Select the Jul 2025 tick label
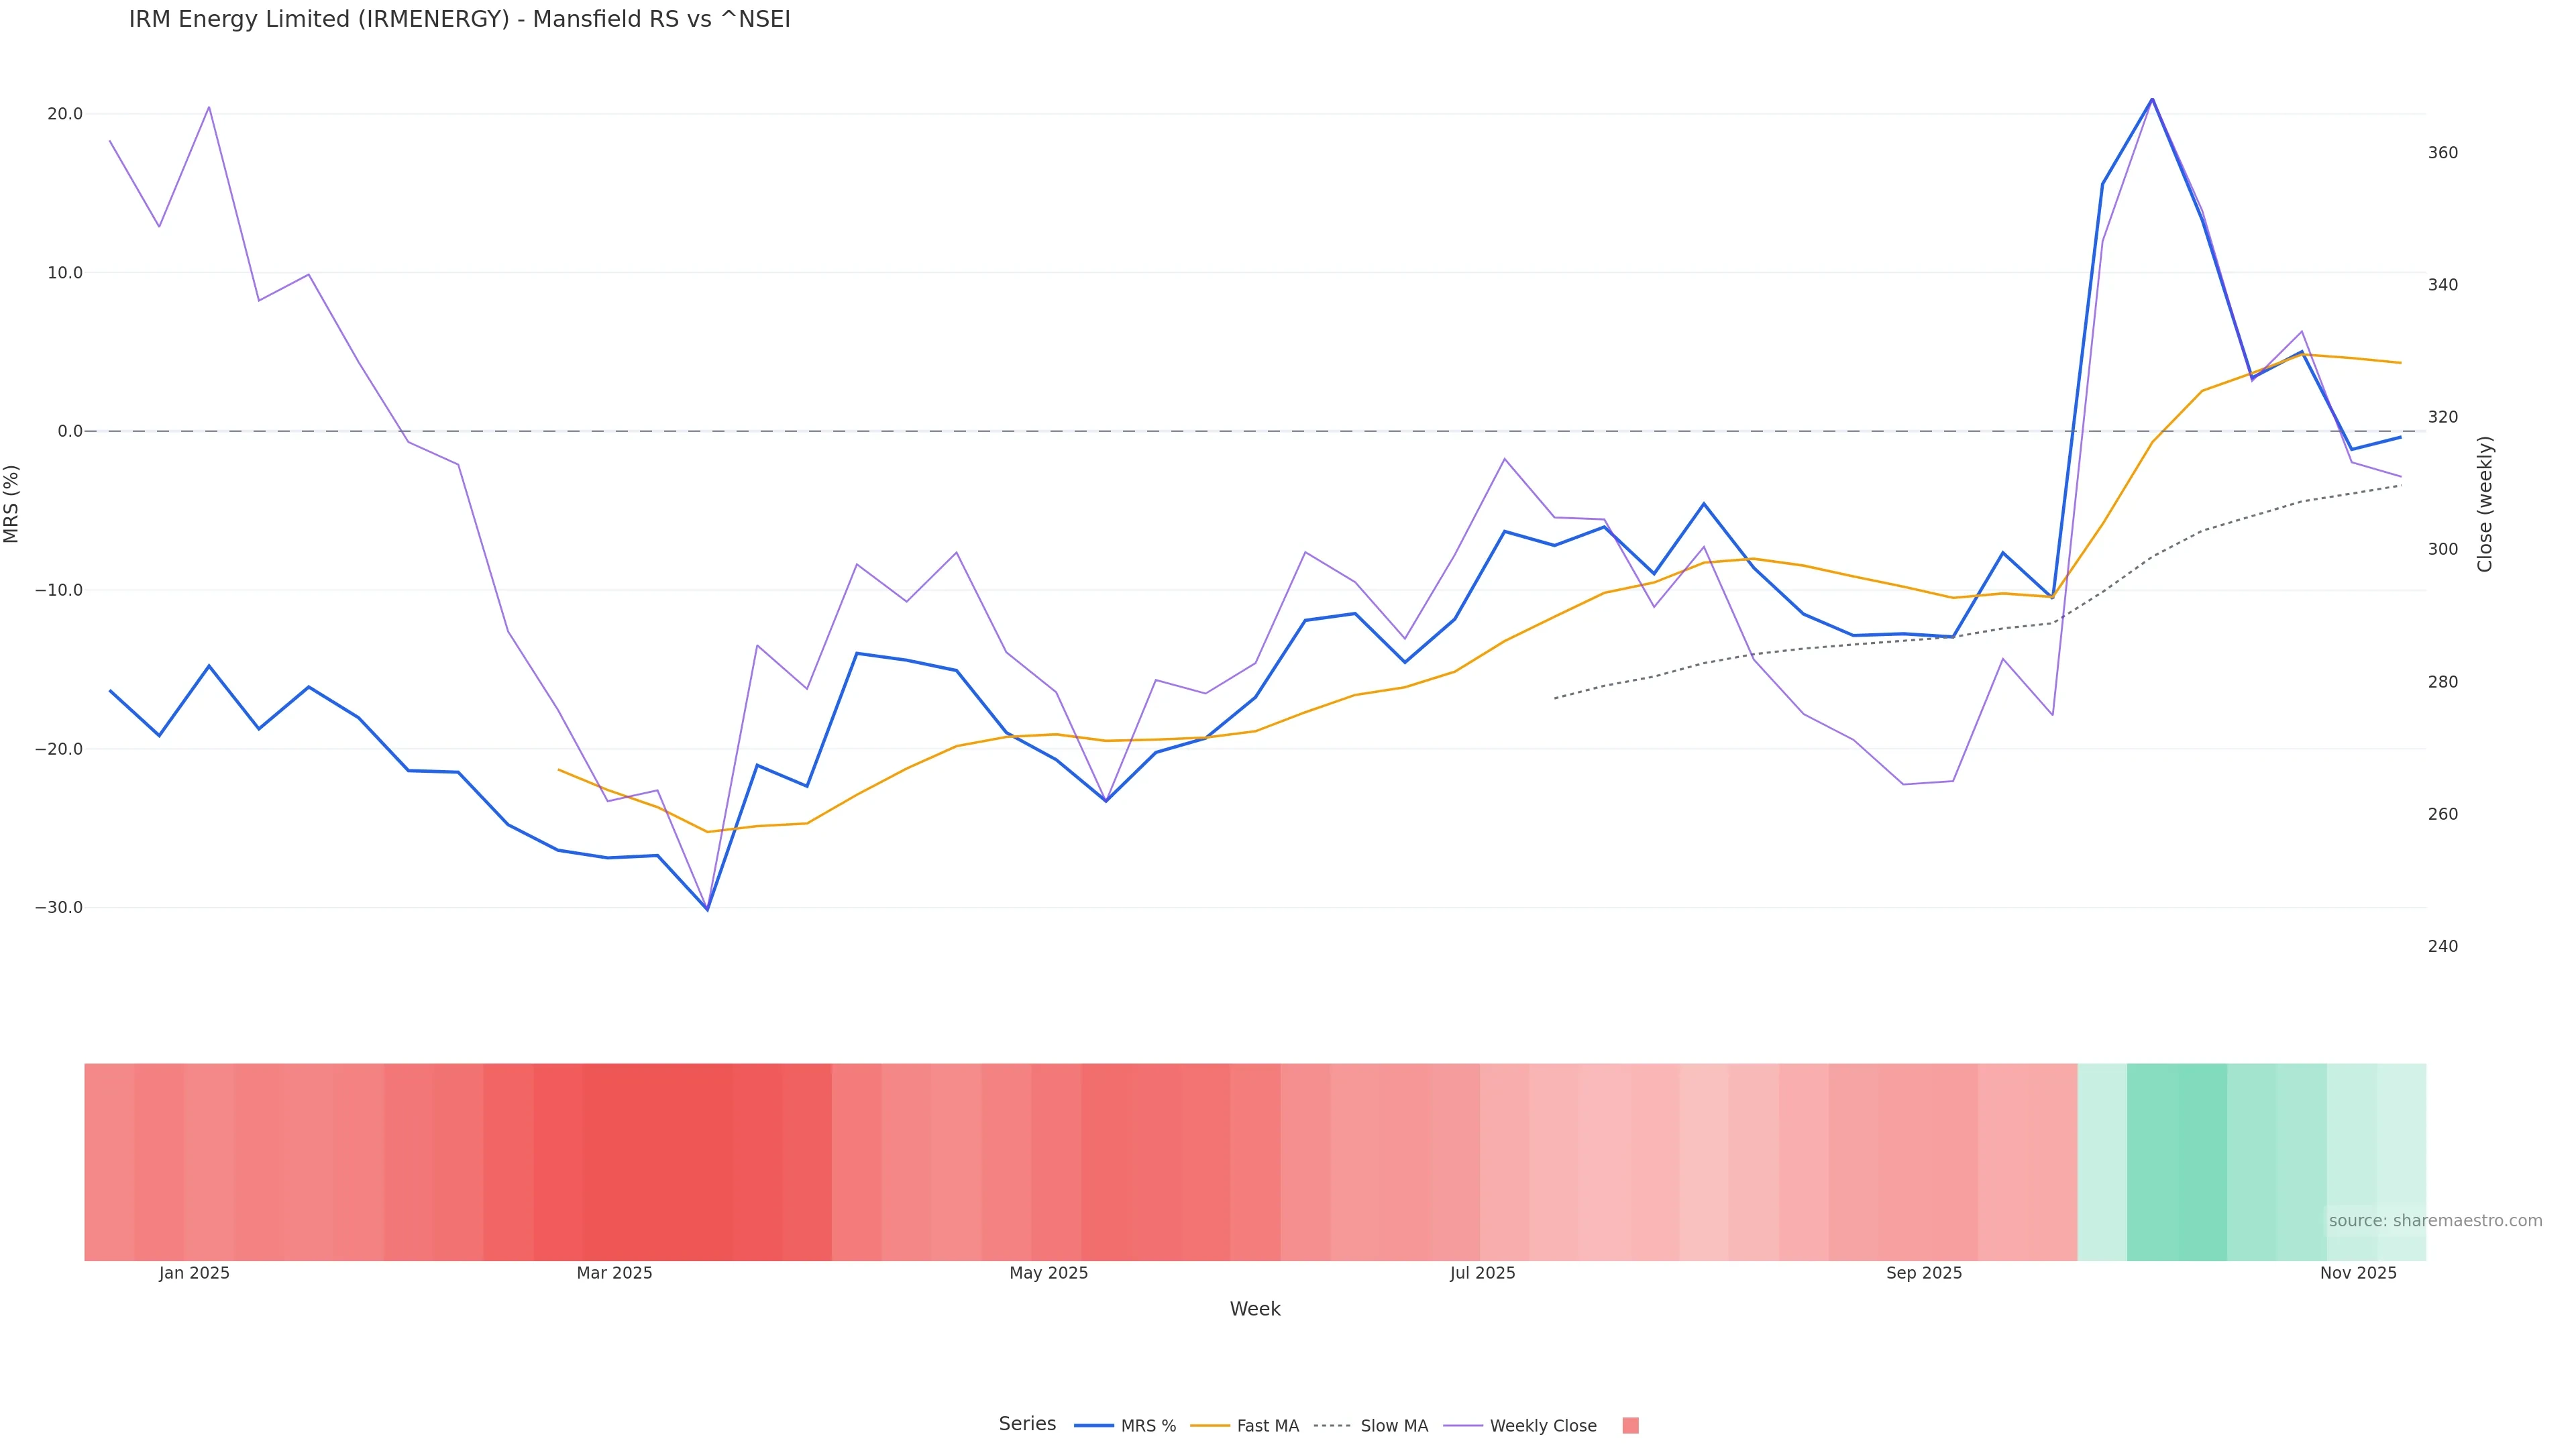This screenshot has width=2576, height=1449. click(x=1482, y=1273)
